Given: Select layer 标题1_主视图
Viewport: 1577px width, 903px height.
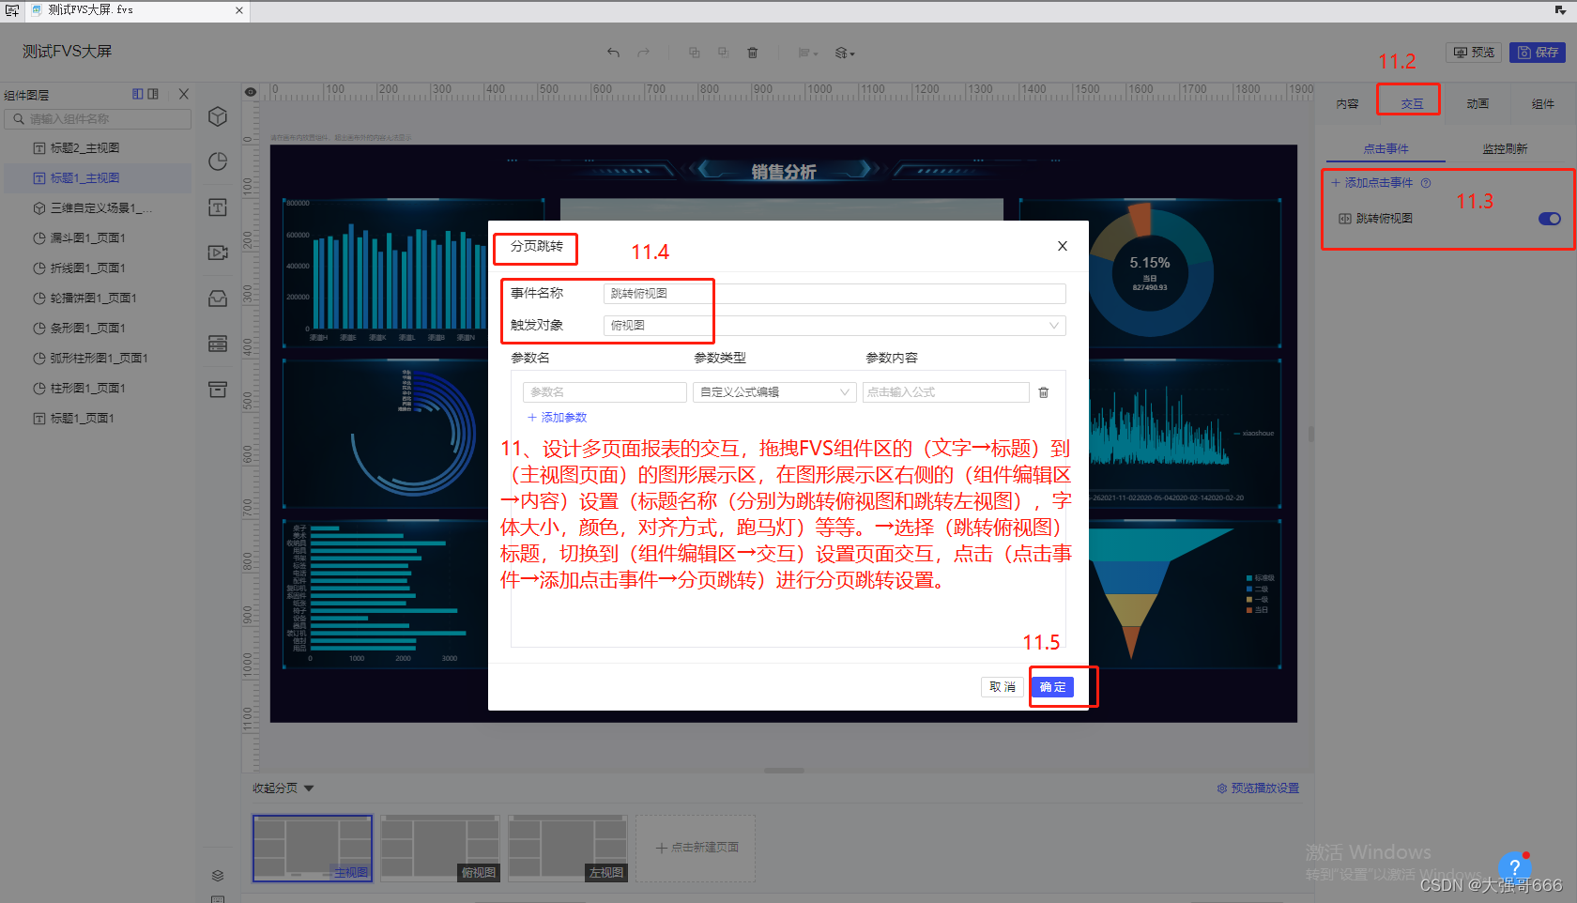Looking at the screenshot, I should 99,178.
